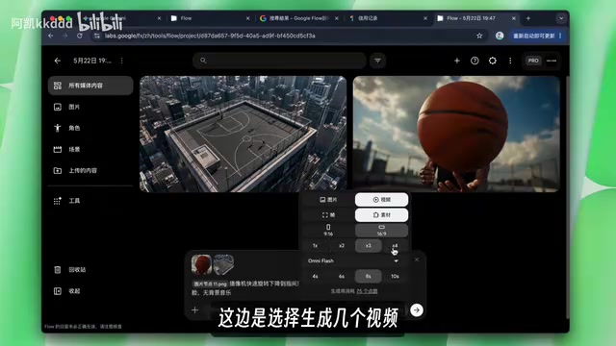Add attachment with prompt plus button
This screenshot has width=616, height=346.
194,309
